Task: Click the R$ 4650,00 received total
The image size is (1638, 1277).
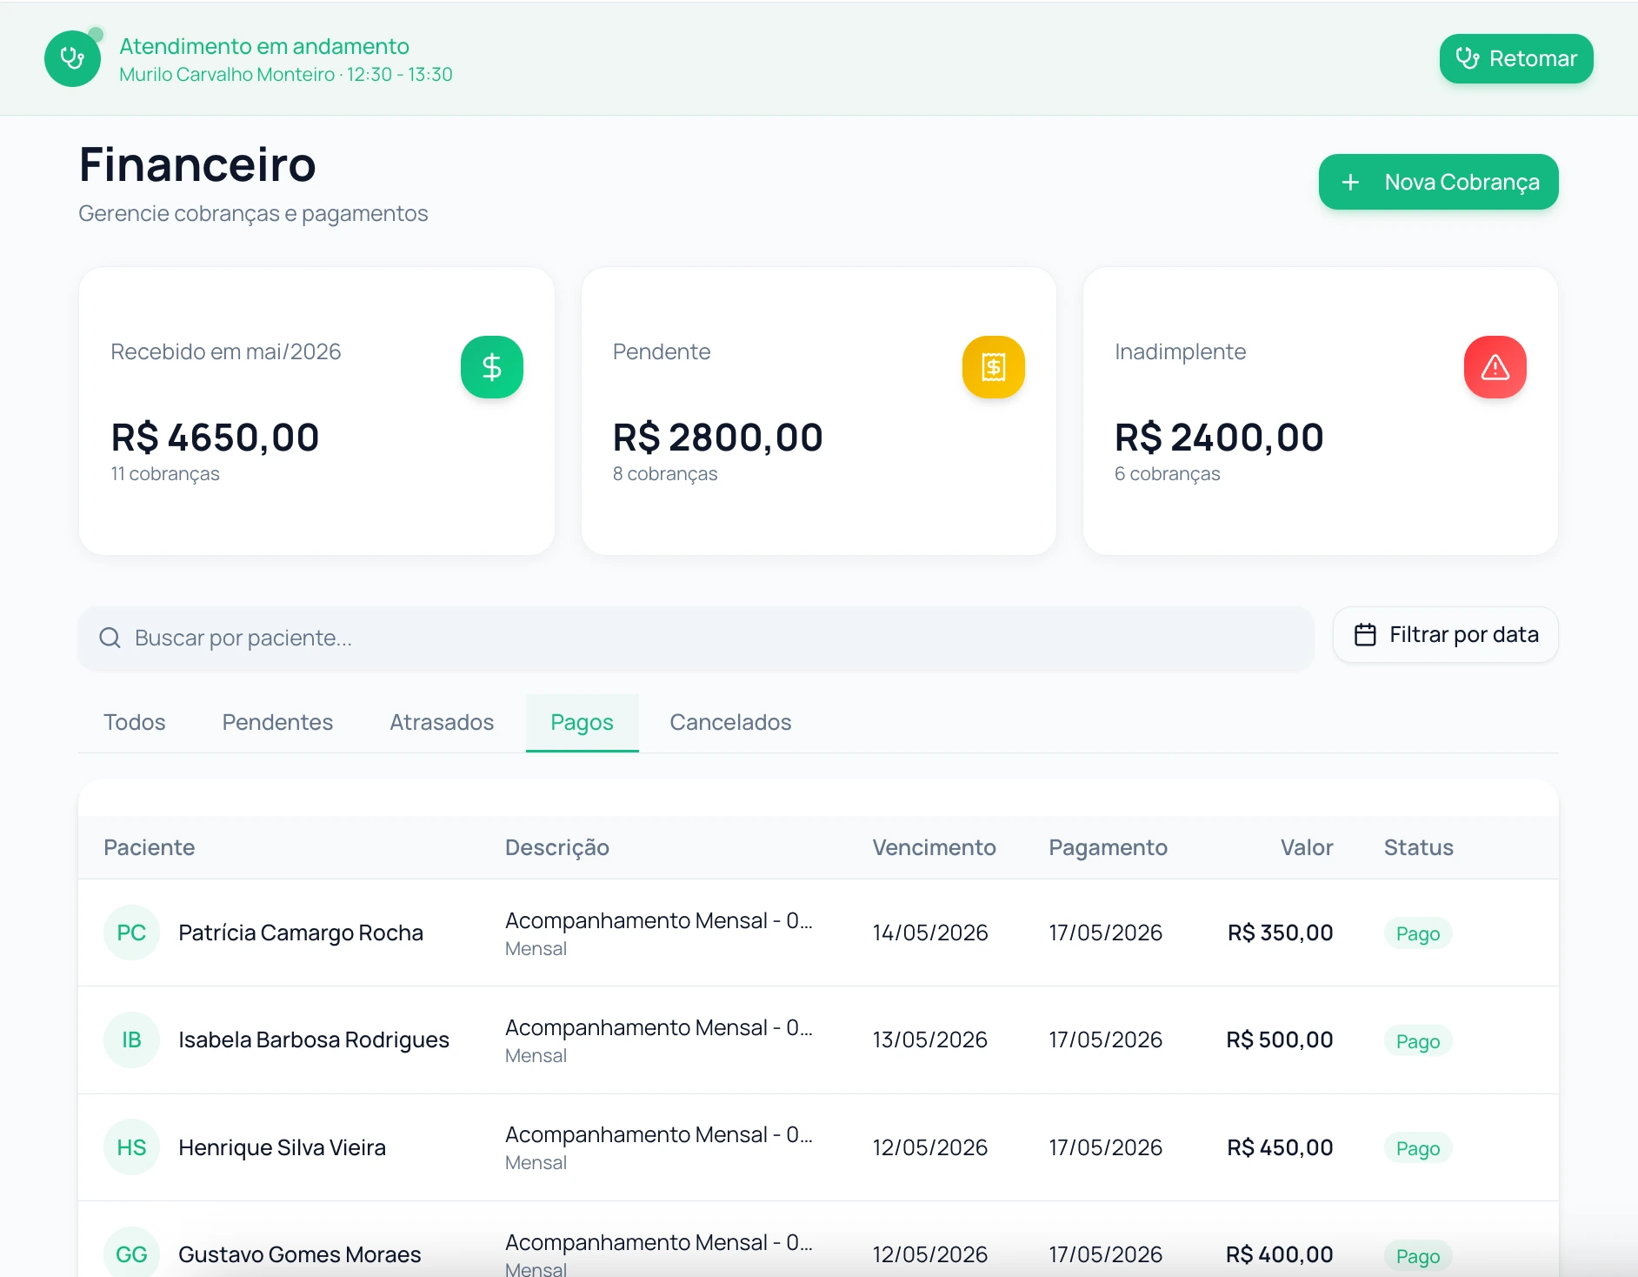Action: 215,437
